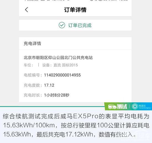Click the green order-completed checkmark icon
The height and width of the screenshot is (143, 152).
click(x=62, y=25)
